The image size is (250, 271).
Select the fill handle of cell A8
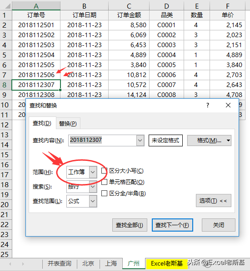coord(60,90)
